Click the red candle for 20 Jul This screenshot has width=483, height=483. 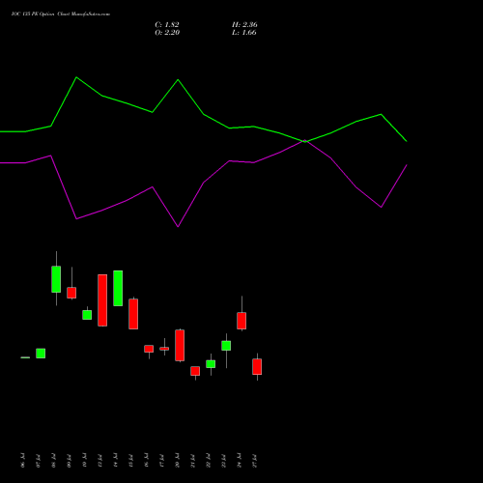pyautogui.click(x=180, y=345)
